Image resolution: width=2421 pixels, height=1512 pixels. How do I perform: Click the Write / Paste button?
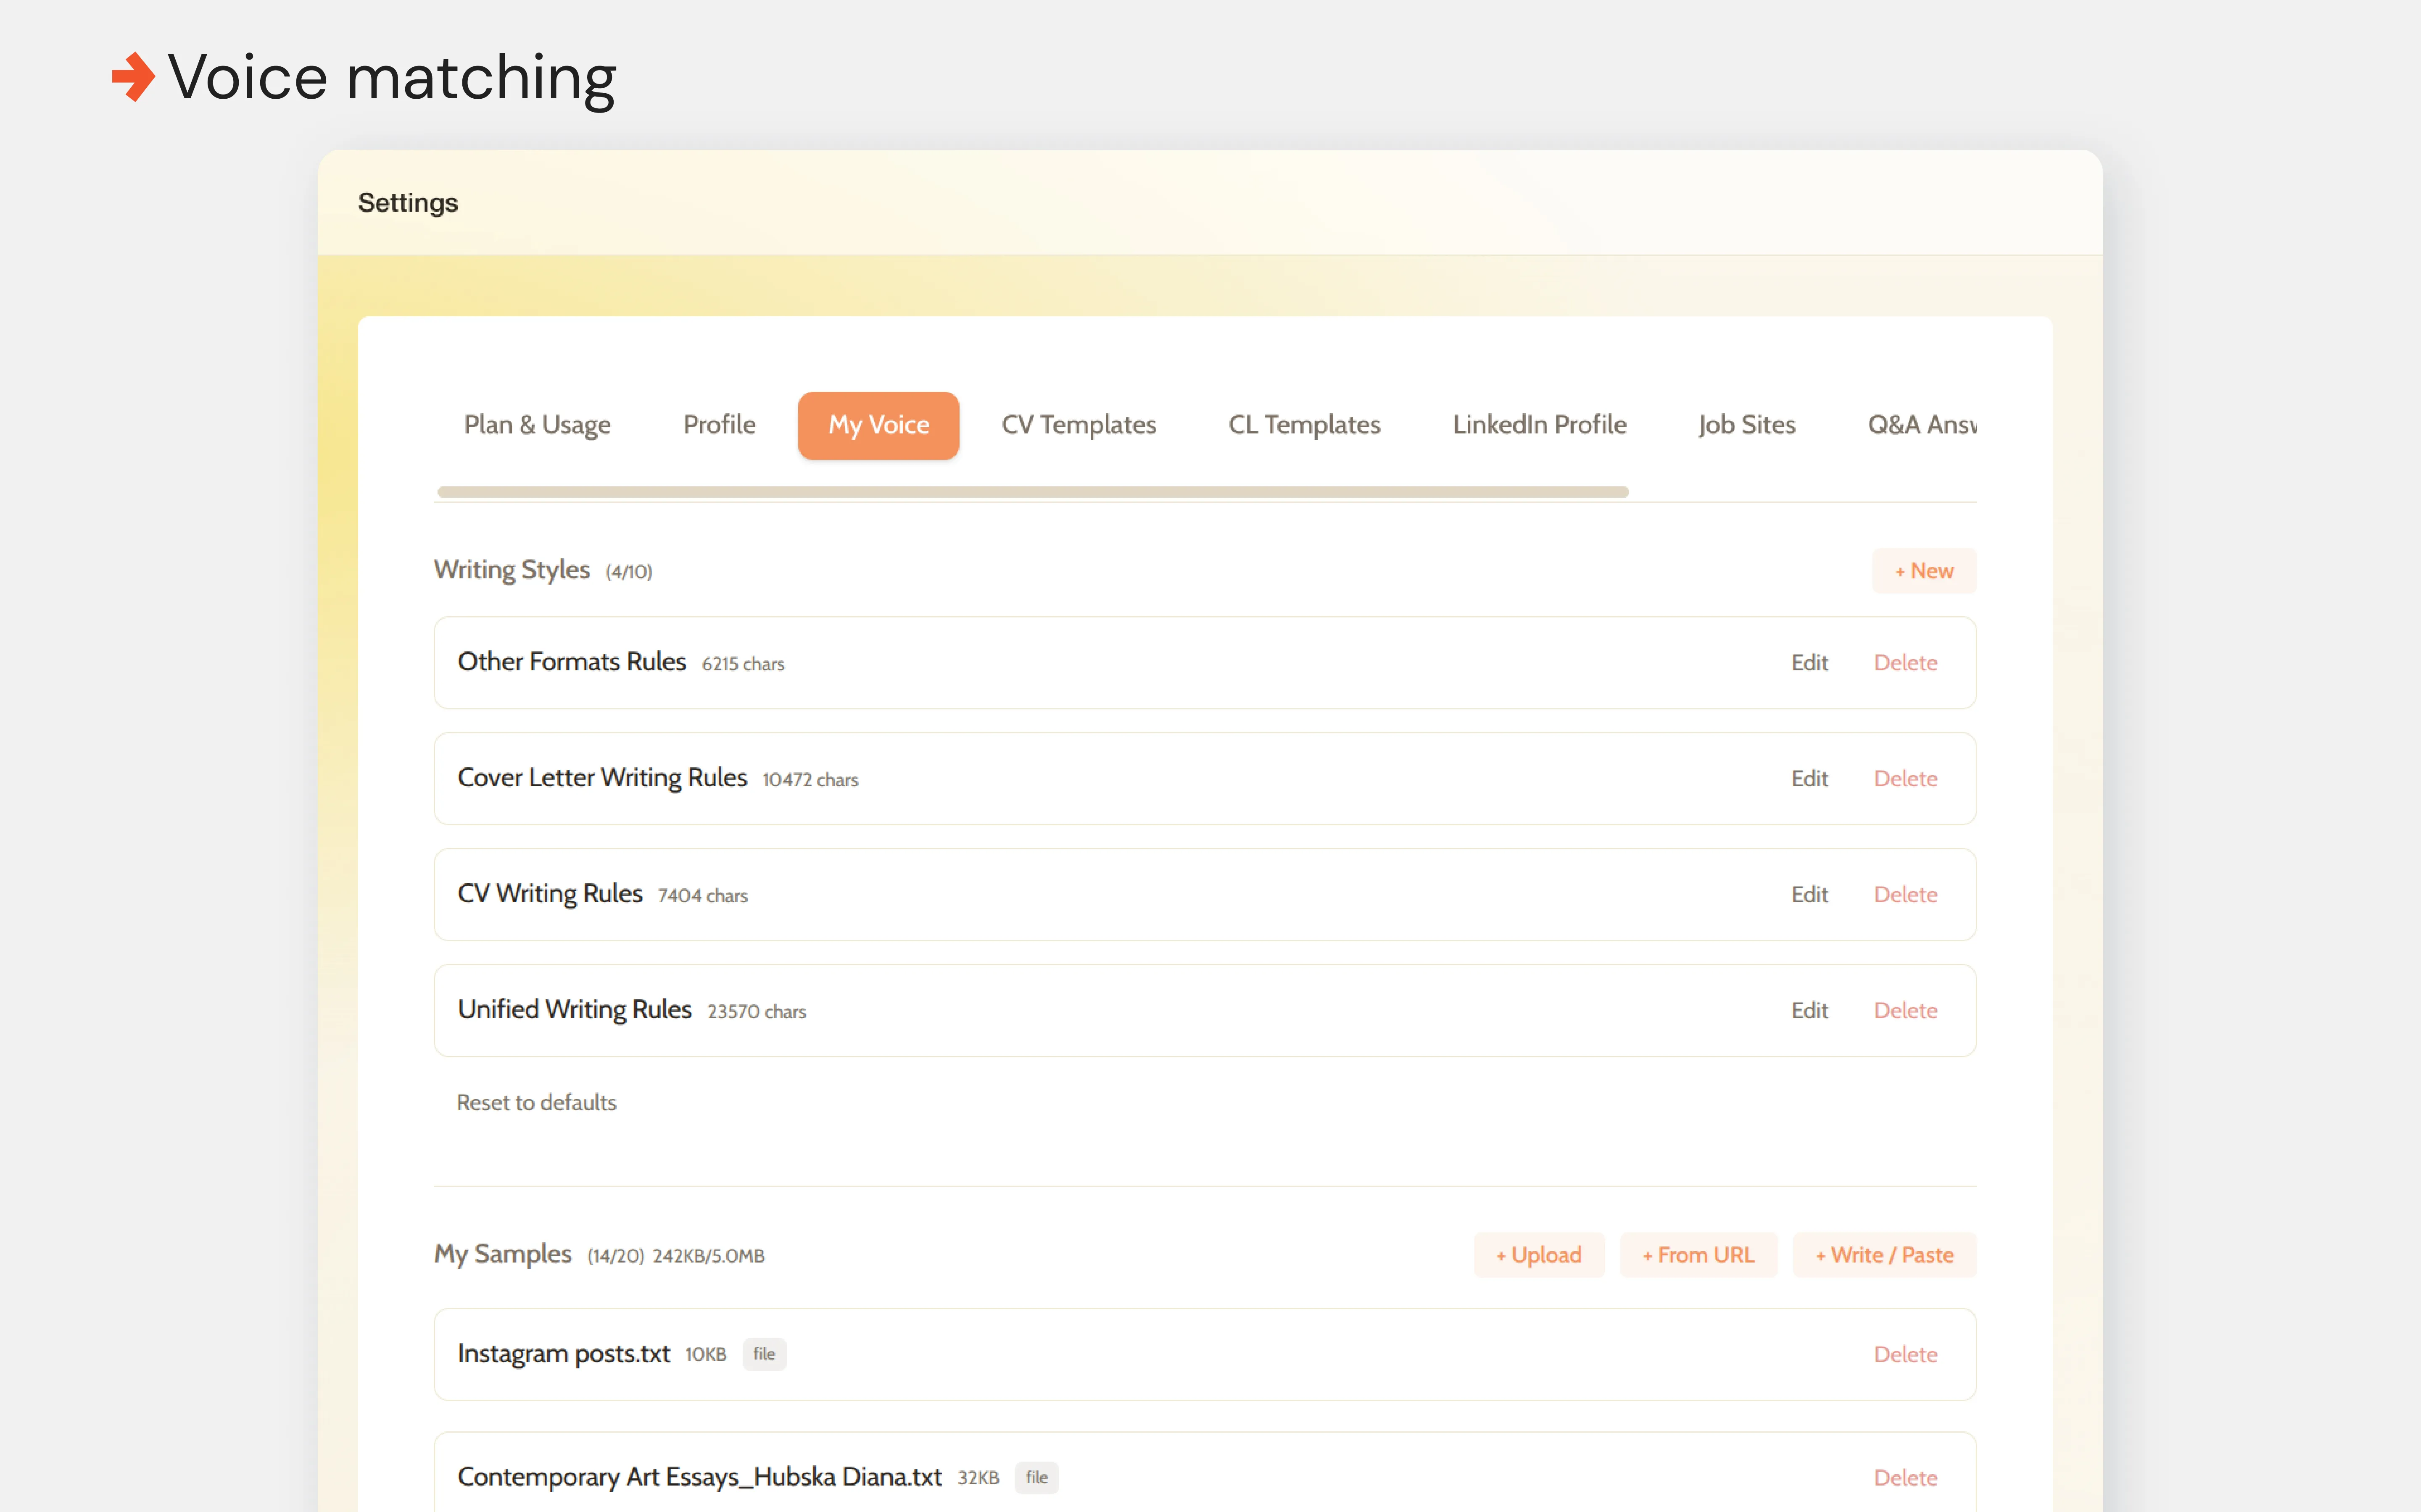coord(1885,1255)
